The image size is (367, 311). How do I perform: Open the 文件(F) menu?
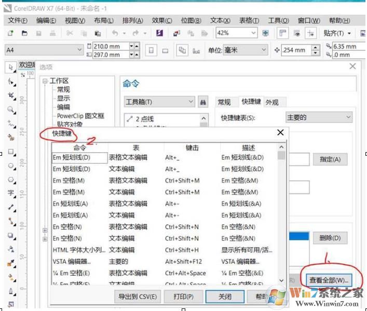[18, 21]
